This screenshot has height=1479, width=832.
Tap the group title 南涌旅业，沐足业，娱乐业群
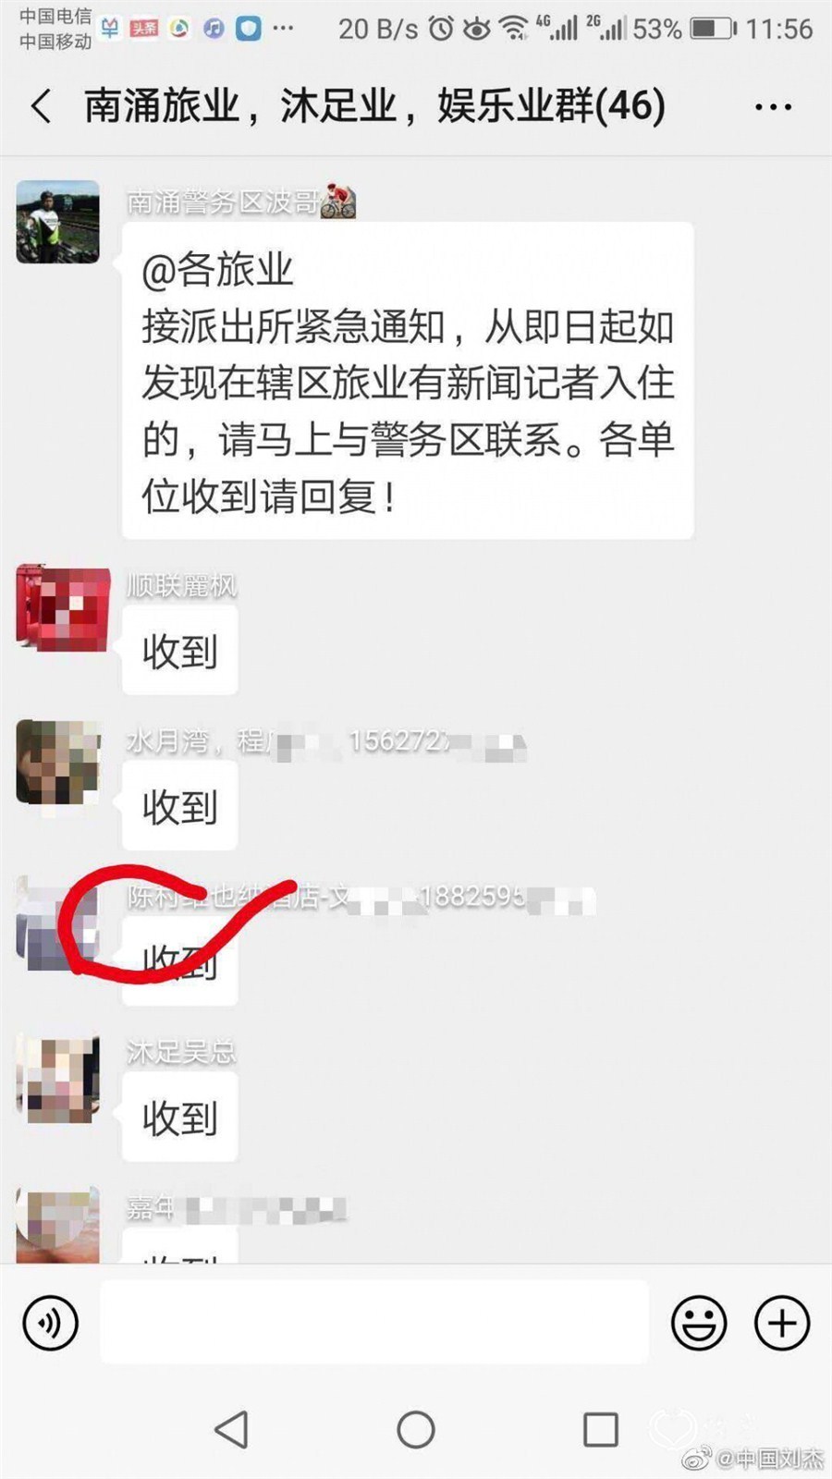(x=374, y=105)
